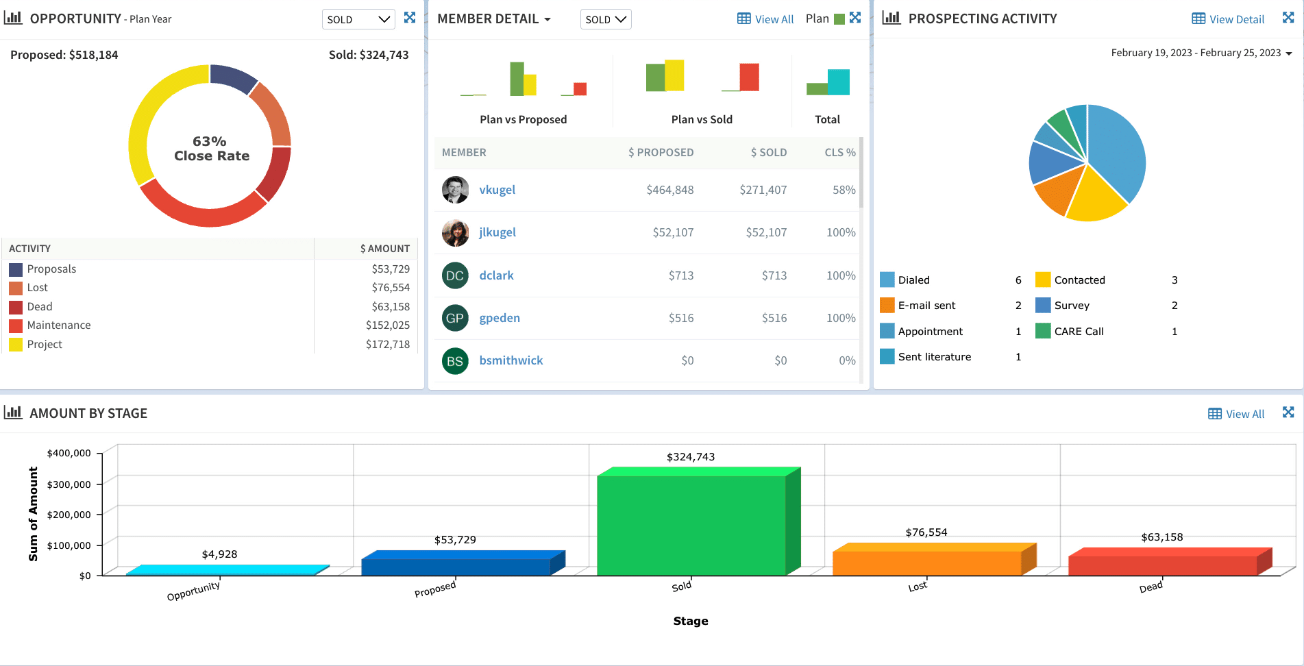Click the Opportunity panel chart icon
The image size is (1304, 666).
coord(14,17)
